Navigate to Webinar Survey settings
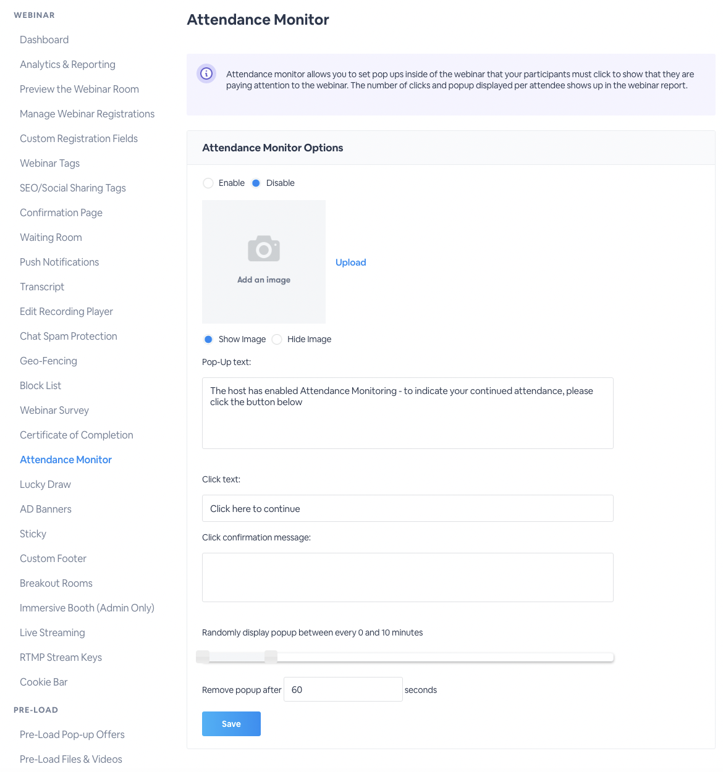 (54, 410)
